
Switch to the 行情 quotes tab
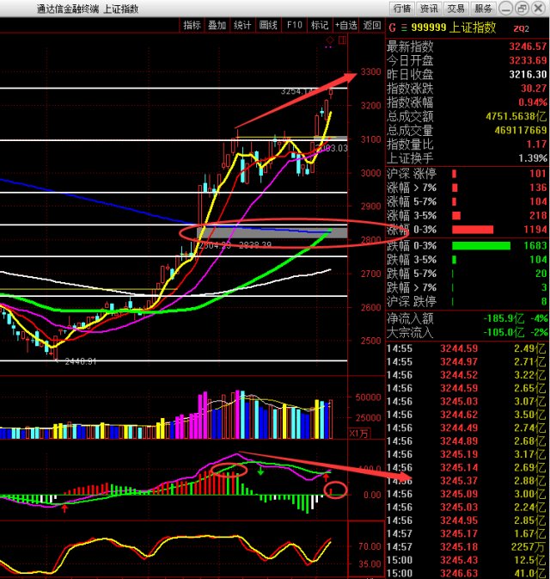coord(401,8)
